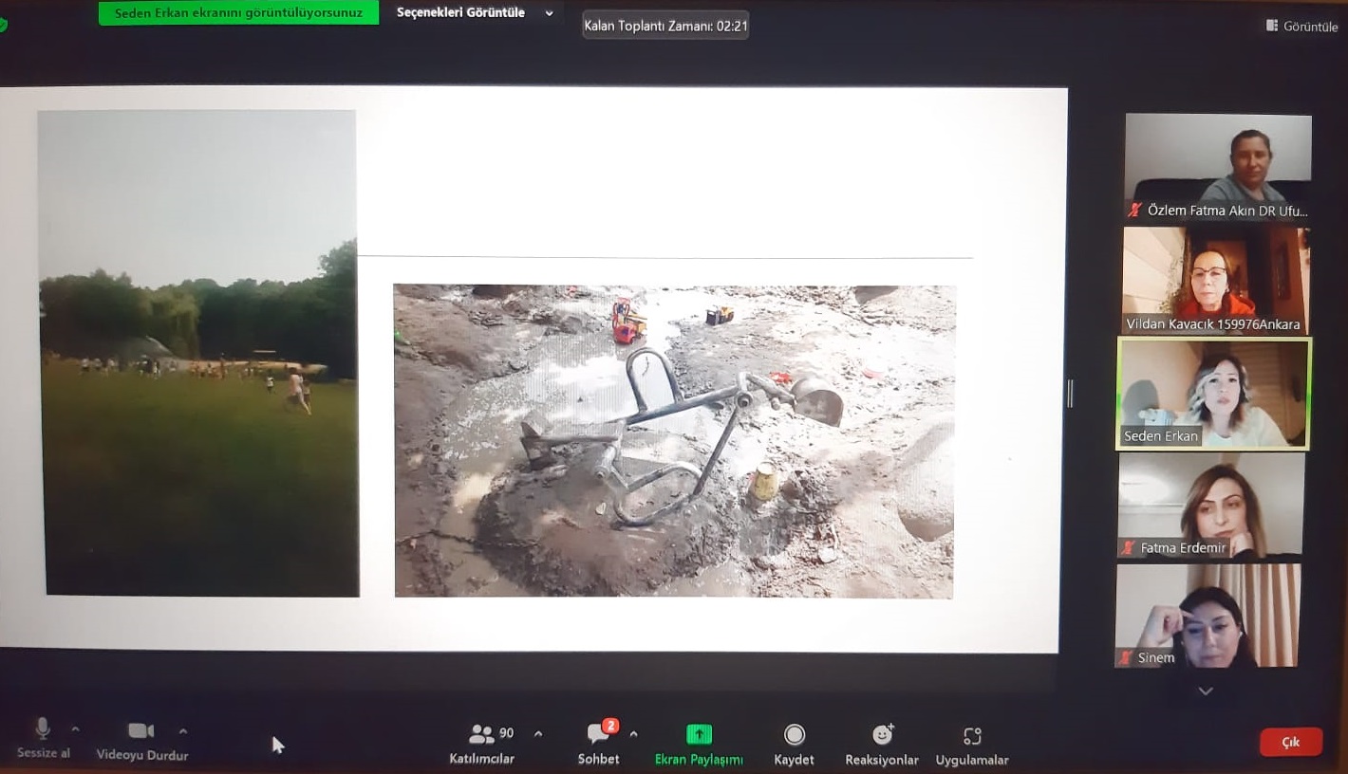The width and height of the screenshot is (1348, 774).
Task: Expand audio options arrow beside microphone
Action: [76, 729]
